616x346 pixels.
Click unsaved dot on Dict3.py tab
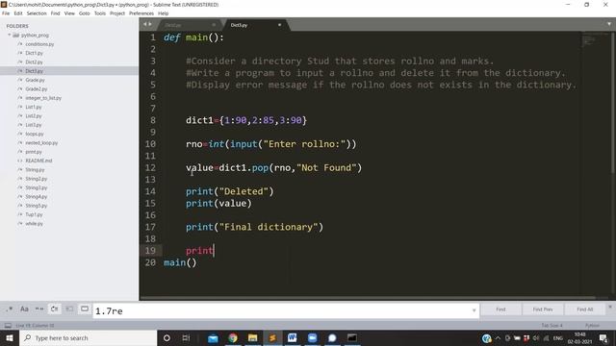click(280, 25)
